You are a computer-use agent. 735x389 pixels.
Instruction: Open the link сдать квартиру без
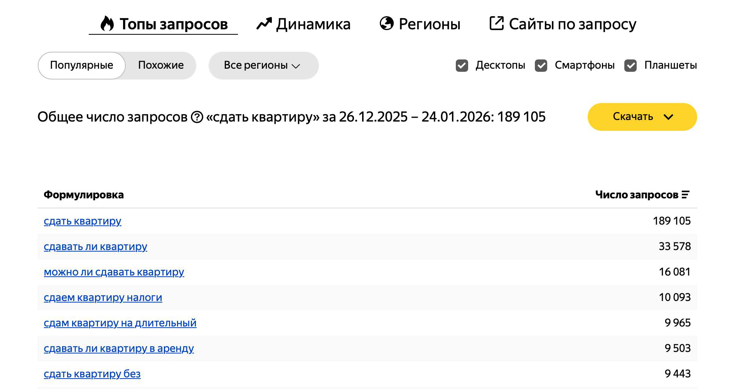(x=92, y=374)
